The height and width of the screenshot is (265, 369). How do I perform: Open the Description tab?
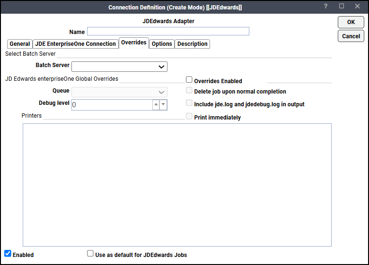192,44
